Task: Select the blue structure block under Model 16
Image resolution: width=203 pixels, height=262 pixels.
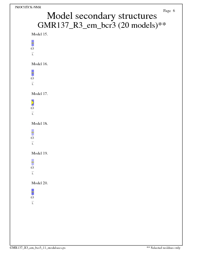Action: (33, 73)
